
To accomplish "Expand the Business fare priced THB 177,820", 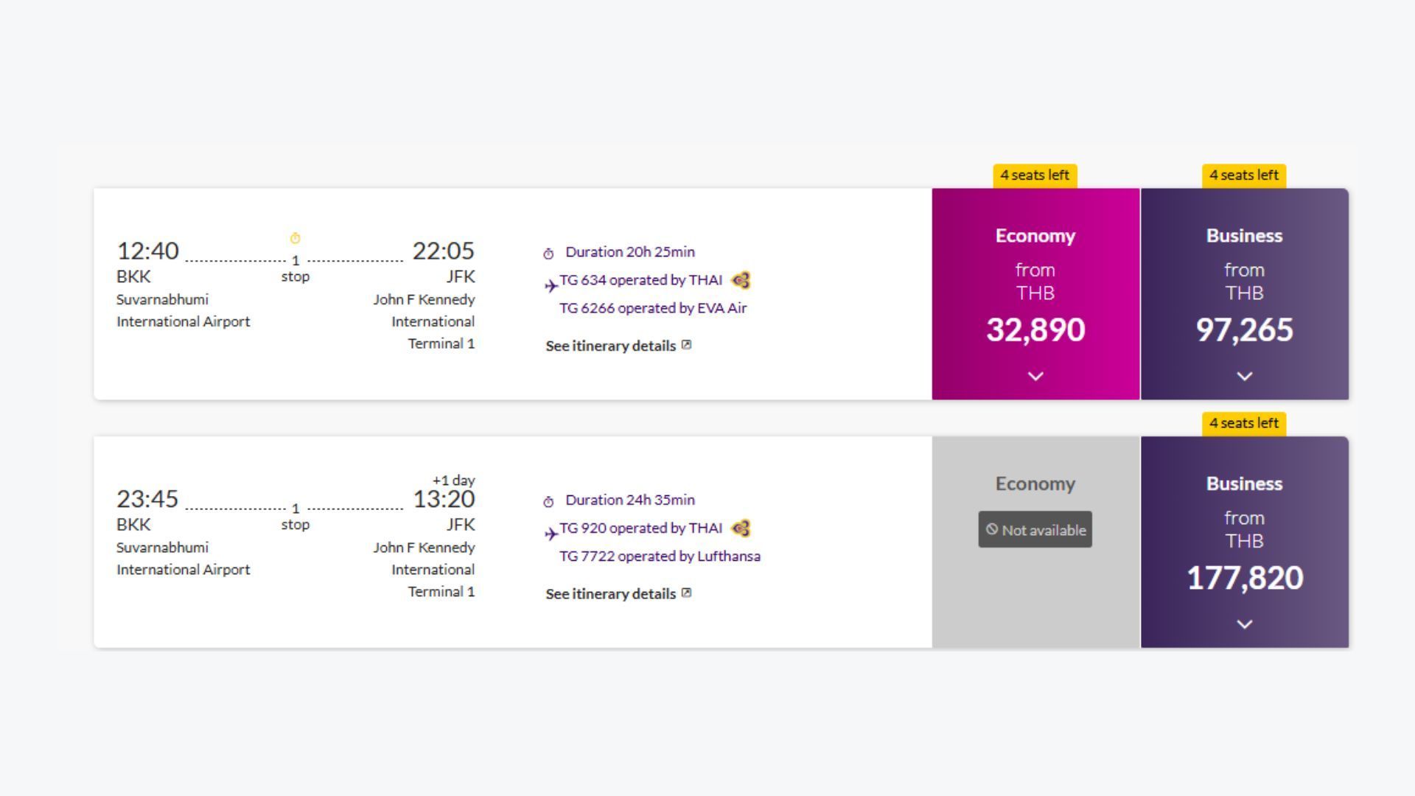I will [1244, 624].
